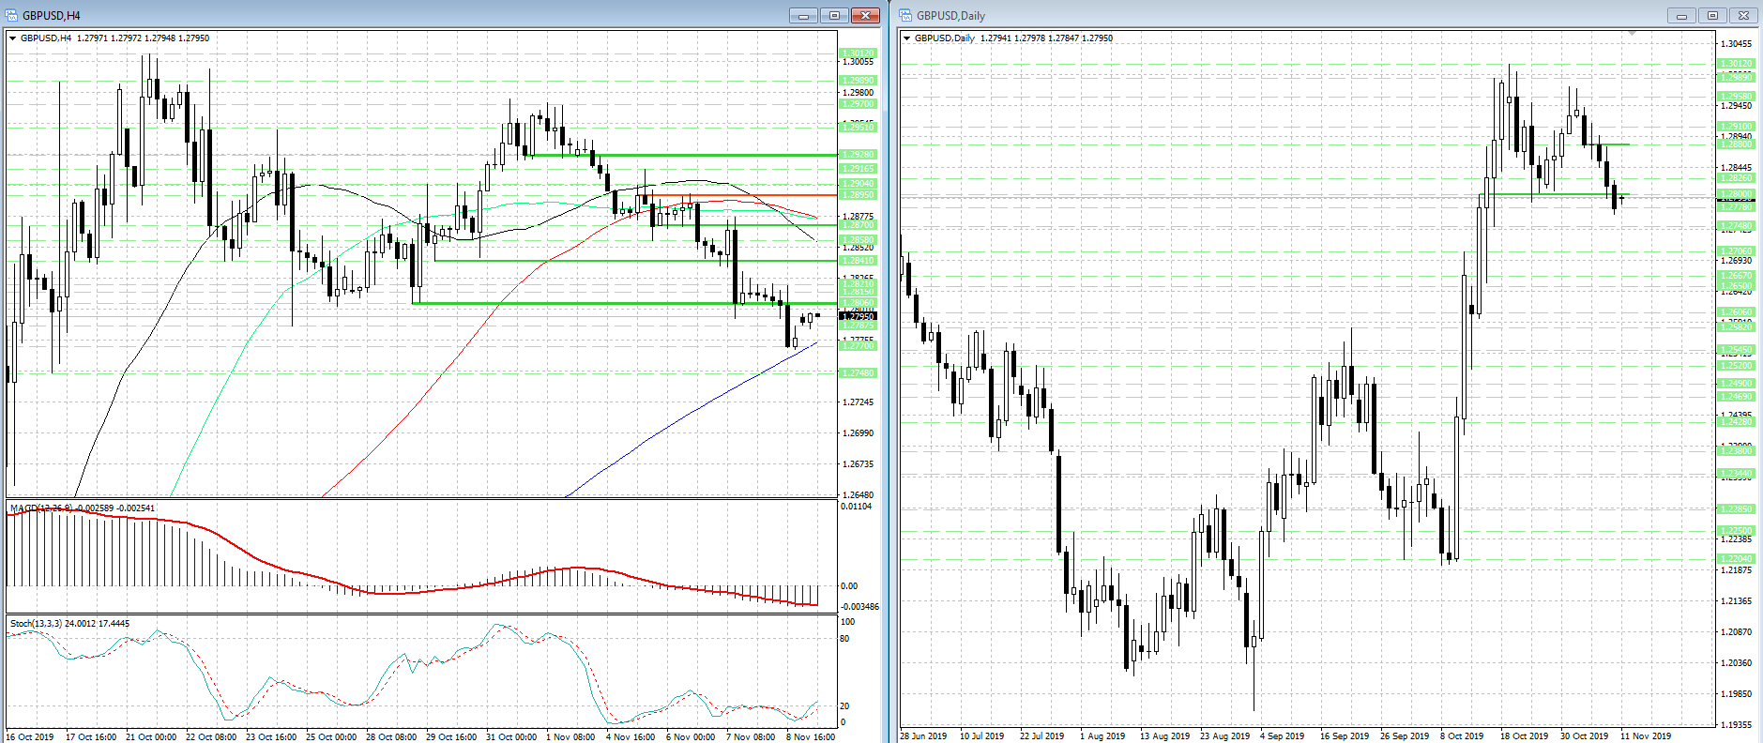Viewport: 1763px width, 743px height.
Task: Expand the arrow beside GBPUSD,Daily chart label
Action: (906, 38)
